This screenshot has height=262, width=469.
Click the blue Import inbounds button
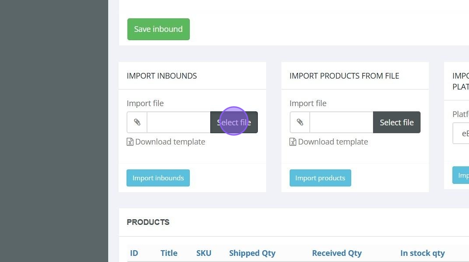(x=158, y=178)
